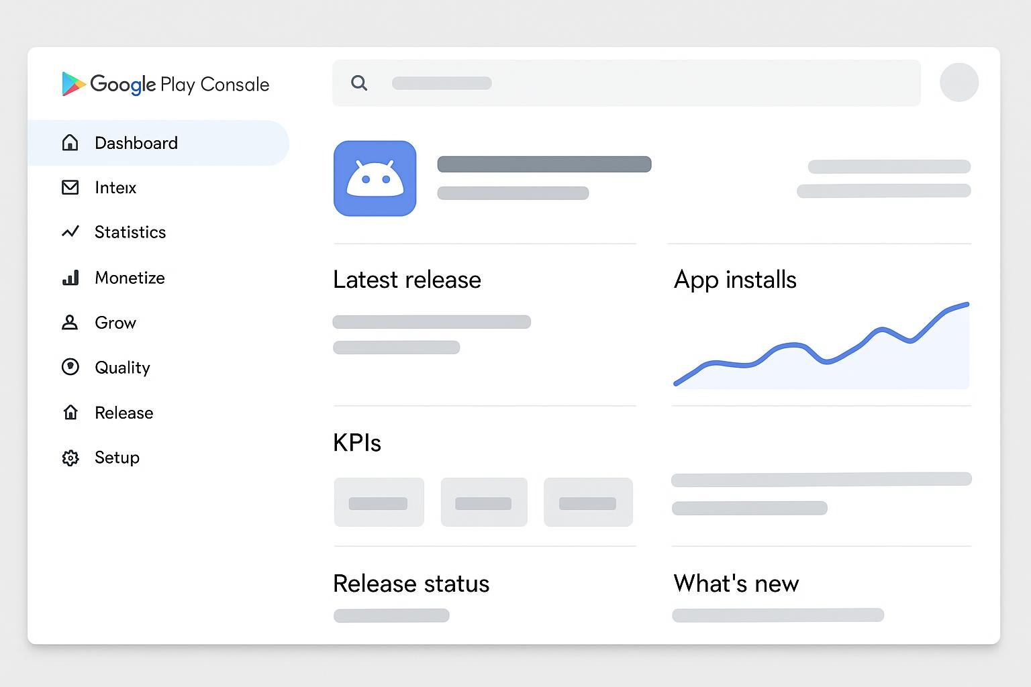Click the Release house icon
Image resolution: width=1031 pixels, height=687 pixels.
pos(70,413)
